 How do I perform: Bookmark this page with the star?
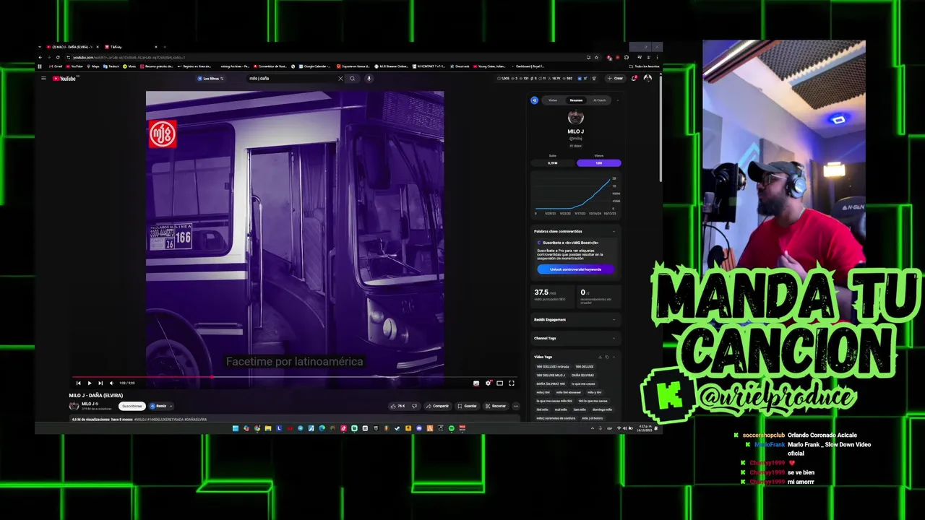click(x=596, y=57)
